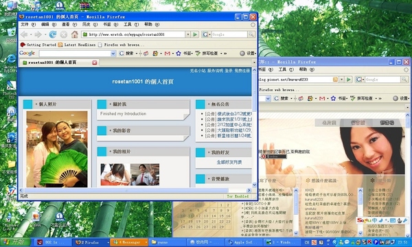Open 帮助 menu in back Firefox window
412x247 pixels.
(306, 69)
